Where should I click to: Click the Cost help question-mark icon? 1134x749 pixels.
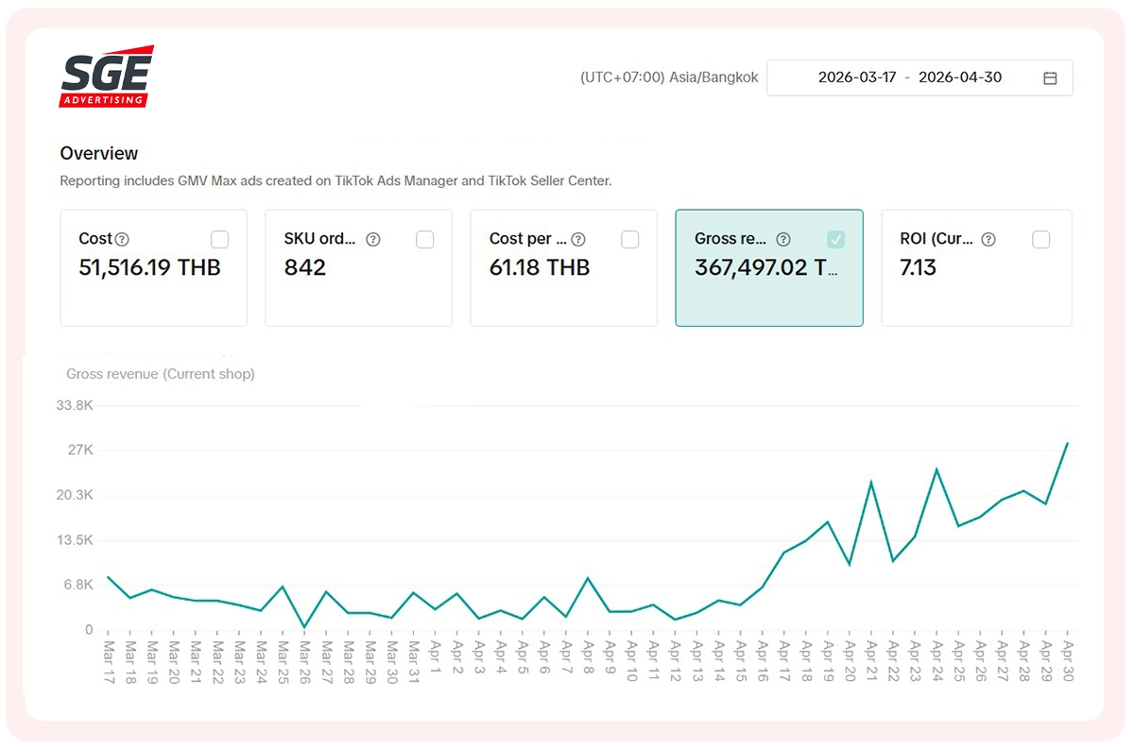click(x=122, y=240)
